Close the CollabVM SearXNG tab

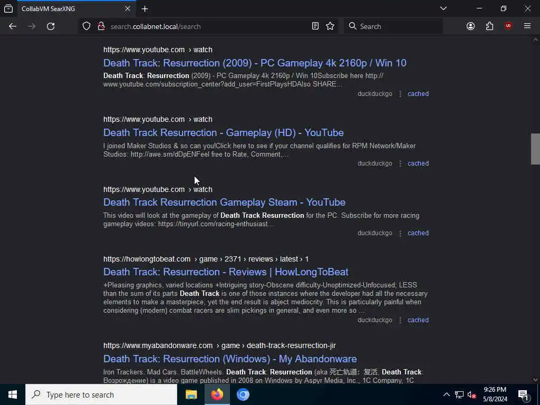pyautogui.click(x=128, y=8)
